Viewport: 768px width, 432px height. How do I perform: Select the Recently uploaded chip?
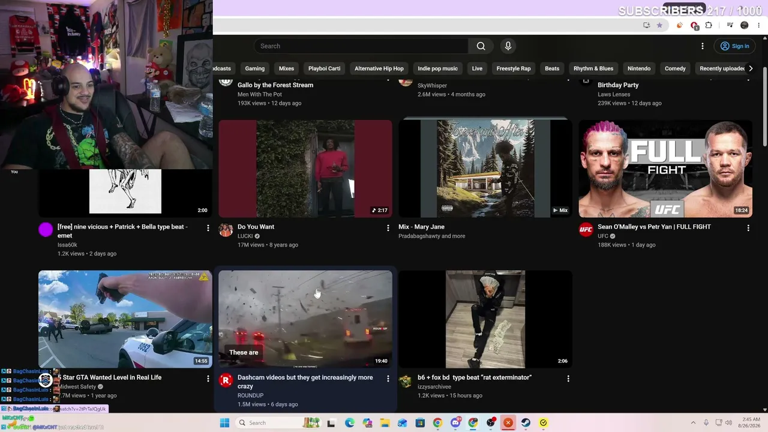(x=722, y=68)
